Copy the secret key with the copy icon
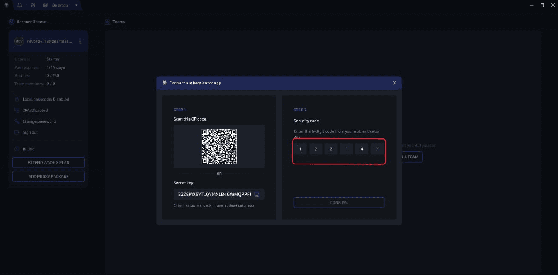The width and height of the screenshot is (558, 275). pos(257,194)
